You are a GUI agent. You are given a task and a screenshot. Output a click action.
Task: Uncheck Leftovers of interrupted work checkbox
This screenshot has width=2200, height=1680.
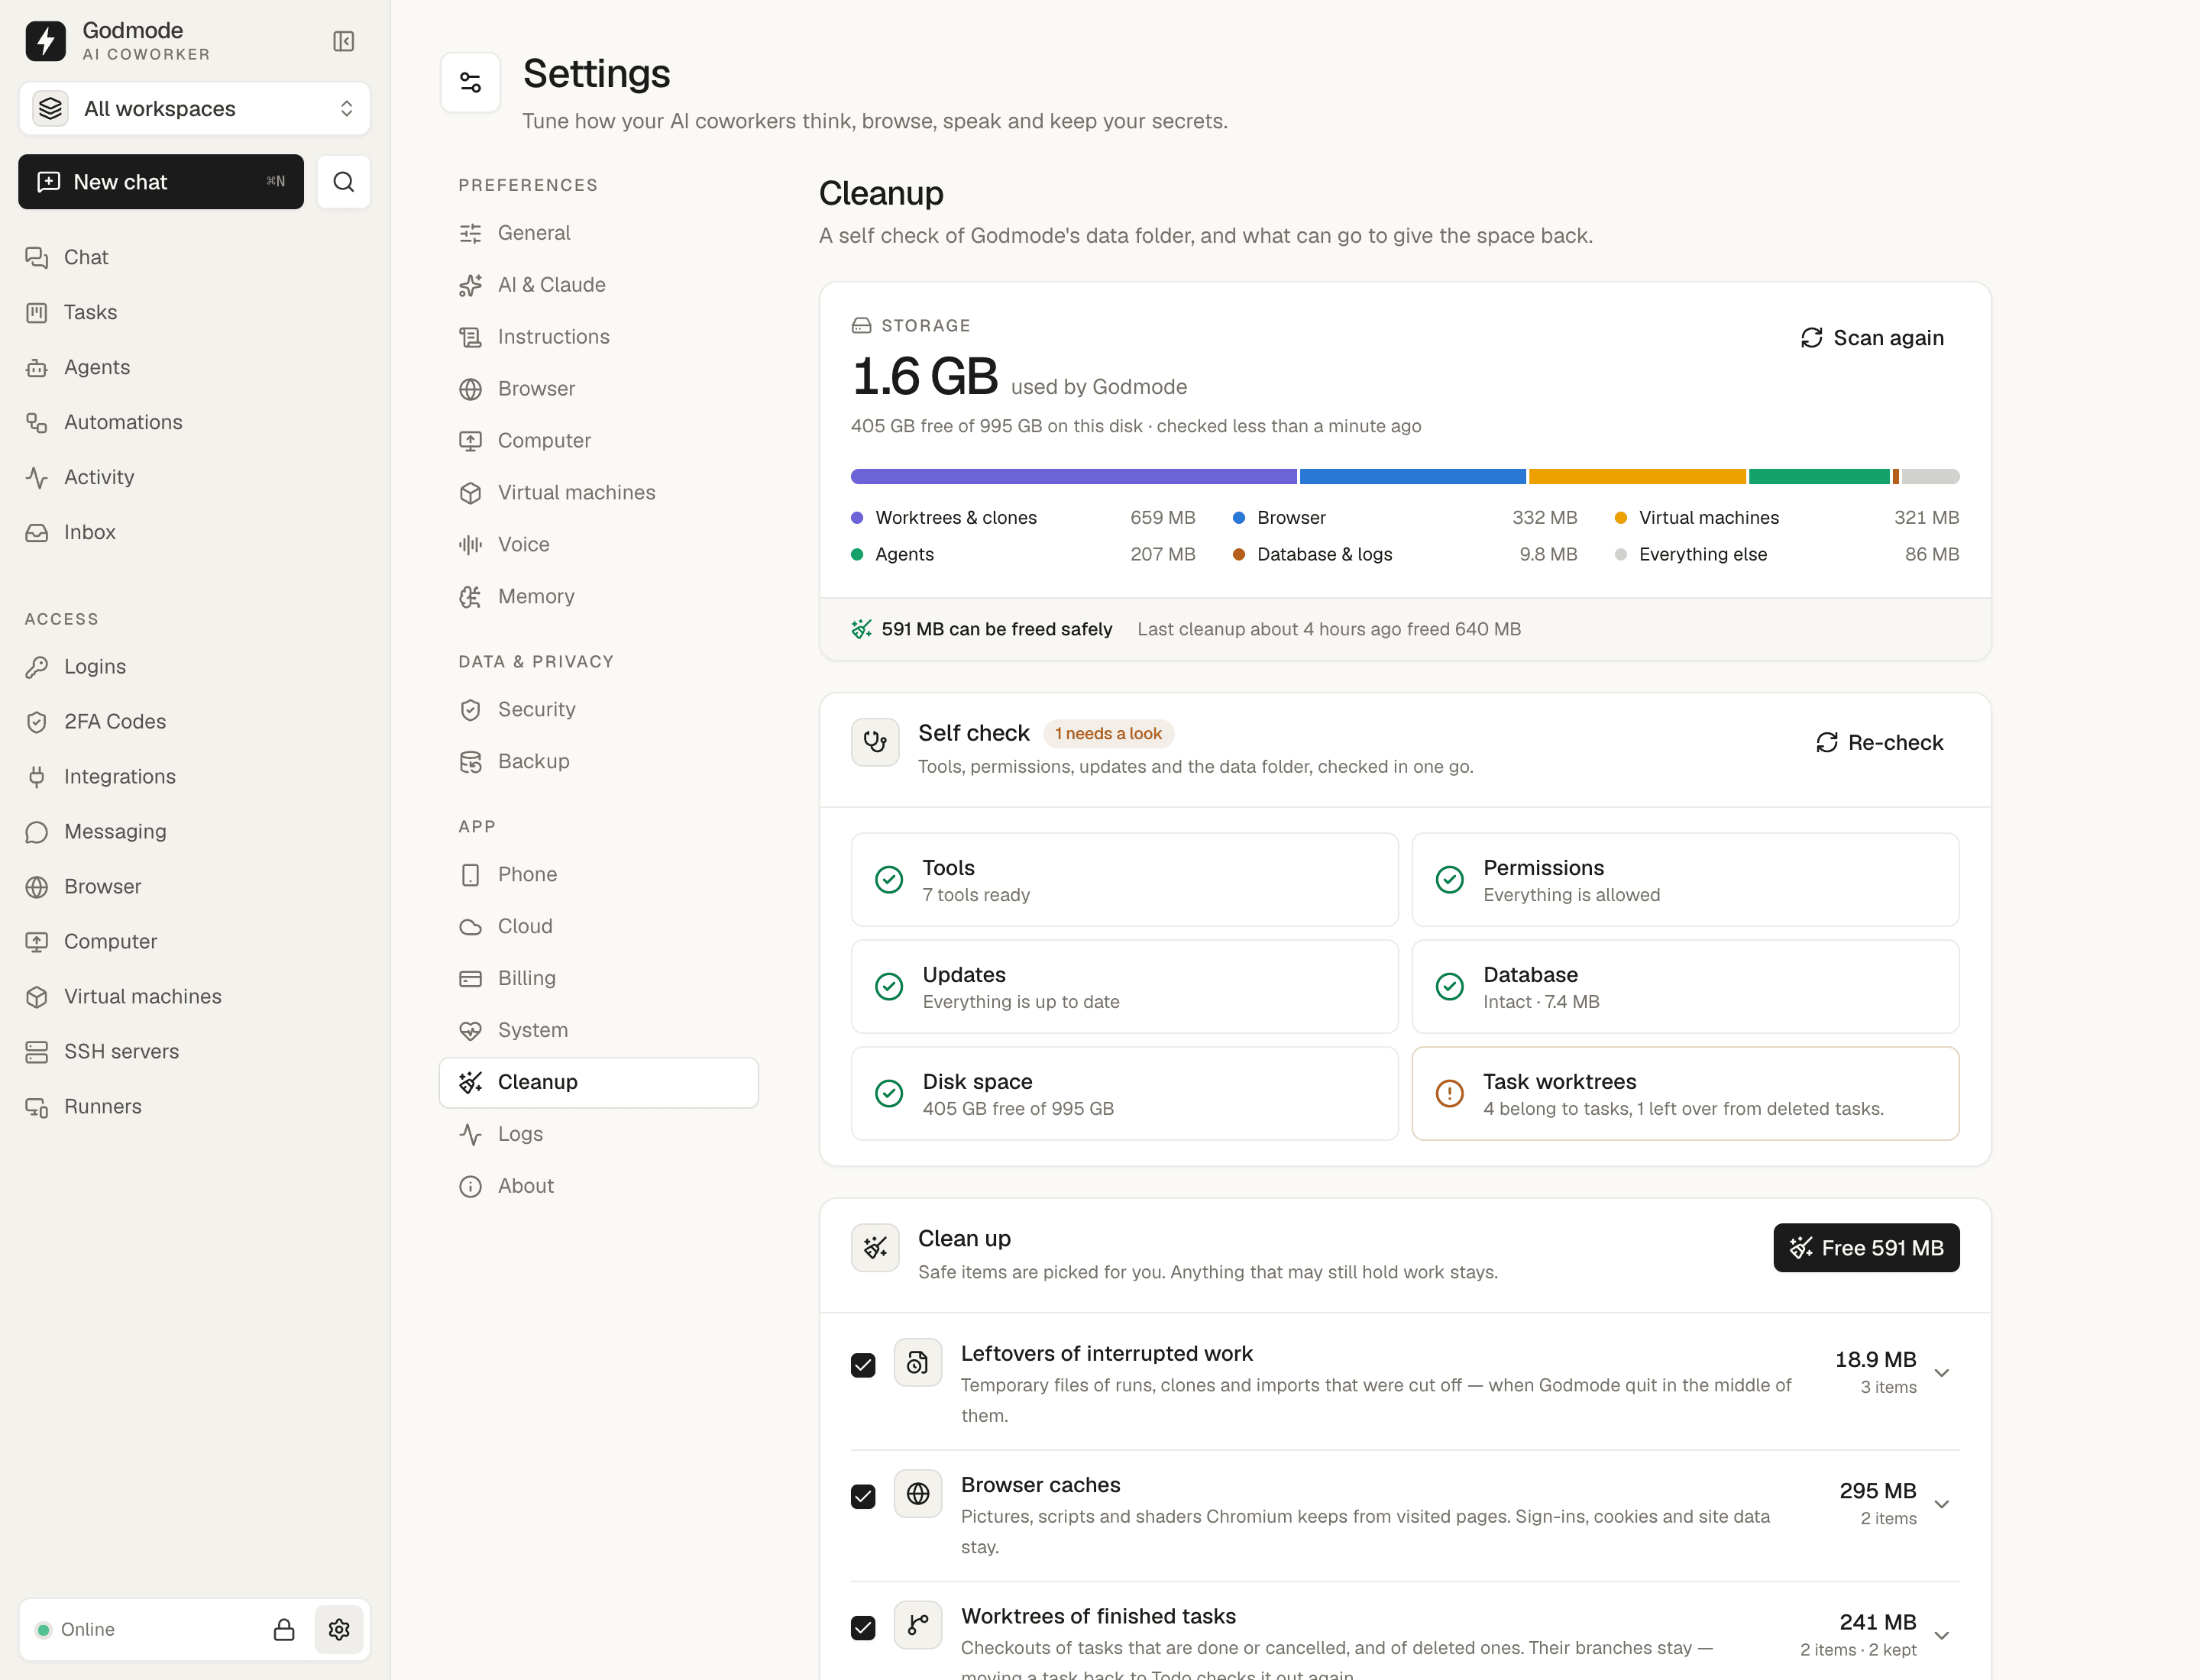(862, 1365)
